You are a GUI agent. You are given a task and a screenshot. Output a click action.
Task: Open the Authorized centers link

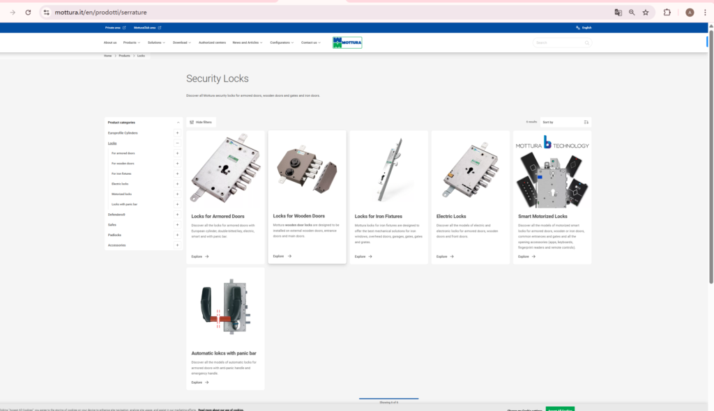(212, 42)
